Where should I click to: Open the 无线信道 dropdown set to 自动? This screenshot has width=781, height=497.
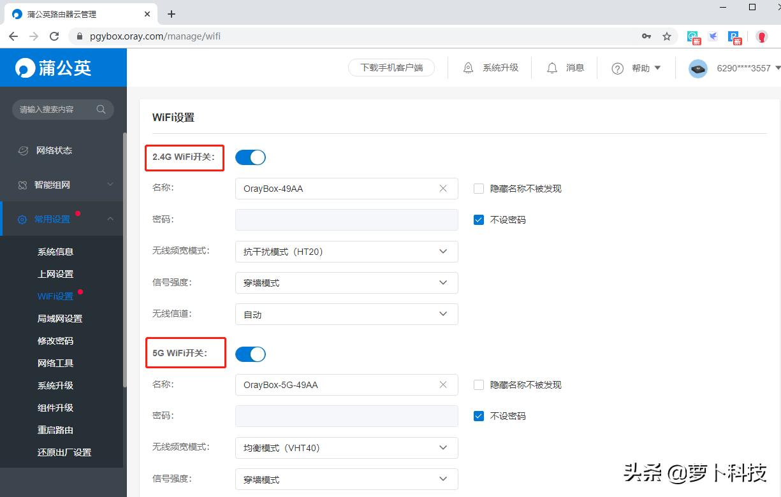[x=346, y=313]
